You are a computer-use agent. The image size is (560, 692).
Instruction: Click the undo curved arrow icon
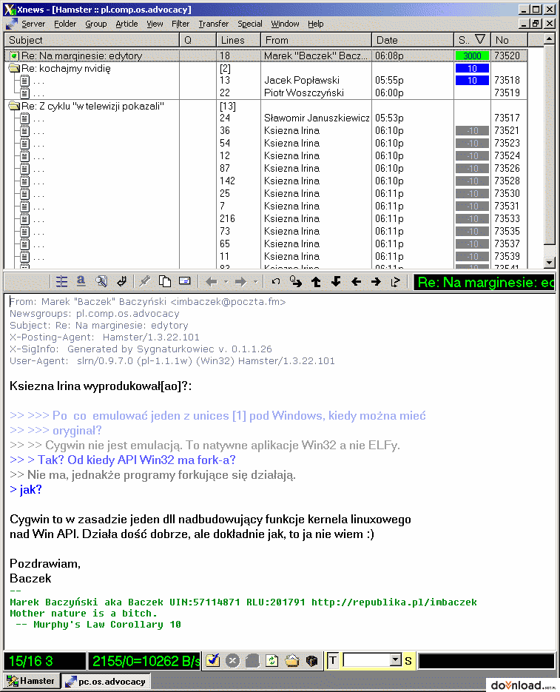[276, 281]
